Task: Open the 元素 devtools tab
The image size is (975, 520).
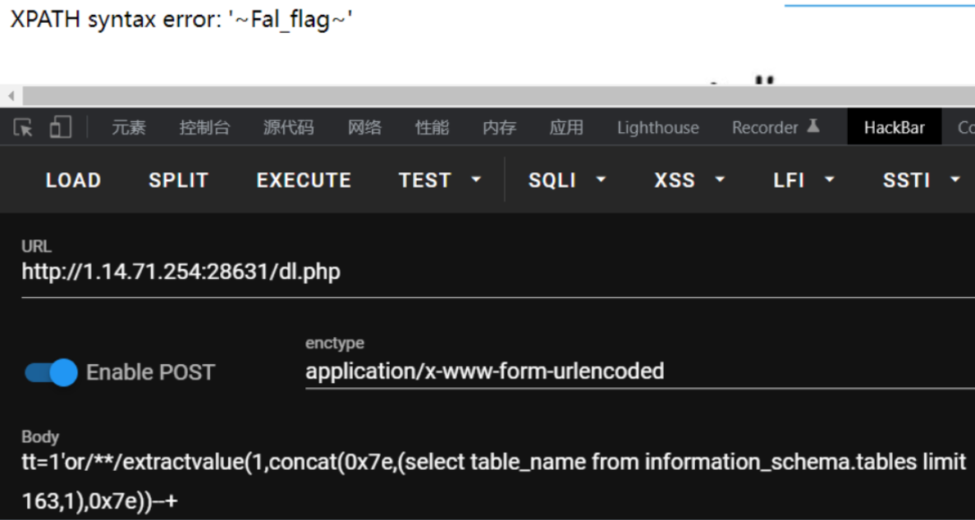Action: [129, 127]
